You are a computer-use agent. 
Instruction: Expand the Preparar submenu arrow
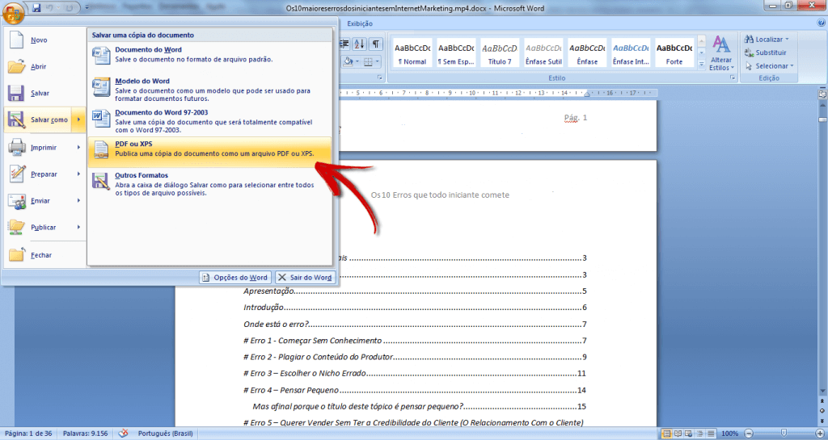[x=78, y=174]
